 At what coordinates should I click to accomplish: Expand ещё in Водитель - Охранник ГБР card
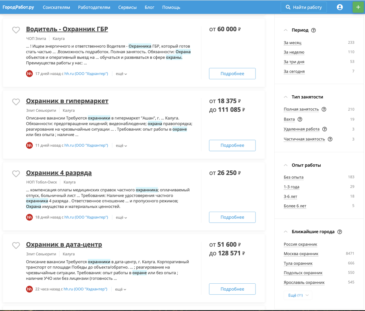121,74
